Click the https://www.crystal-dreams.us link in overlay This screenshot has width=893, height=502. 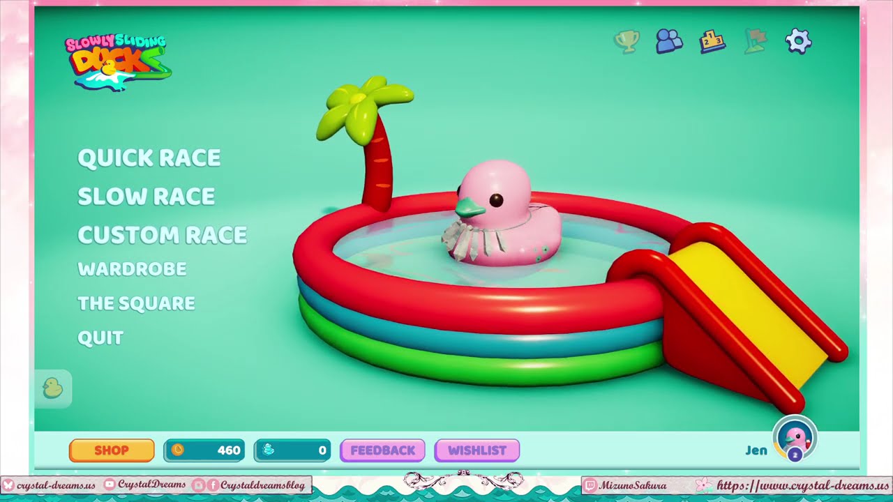point(802,485)
